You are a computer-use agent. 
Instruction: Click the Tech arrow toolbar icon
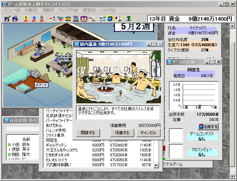pyautogui.click(x=60, y=19)
